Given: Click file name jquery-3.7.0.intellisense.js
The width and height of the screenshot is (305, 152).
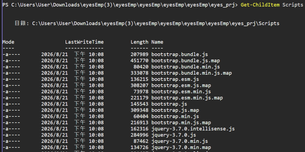Looking at the screenshot, I should pyautogui.click(x=193, y=129).
